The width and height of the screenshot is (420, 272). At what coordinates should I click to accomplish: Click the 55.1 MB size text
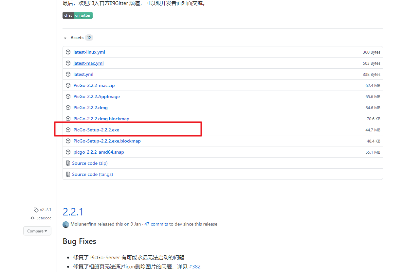pyautogui.click(x=373, y=152)
